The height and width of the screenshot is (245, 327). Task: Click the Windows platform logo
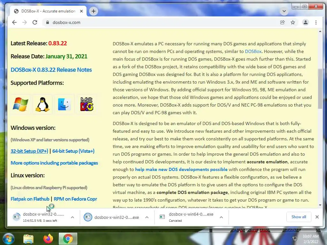20,104
